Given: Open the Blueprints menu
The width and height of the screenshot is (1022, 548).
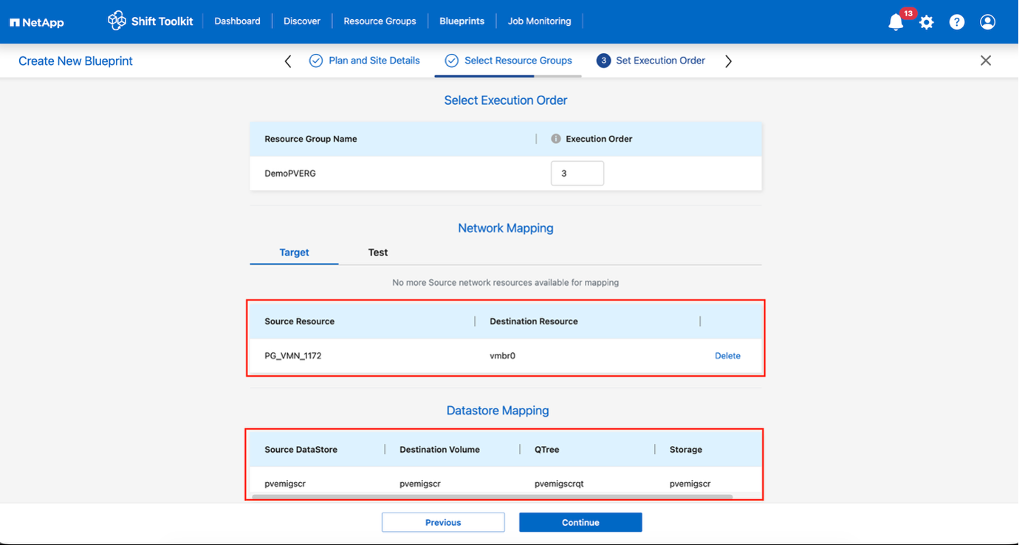Looking at the screenshot, I should (462, 21).
